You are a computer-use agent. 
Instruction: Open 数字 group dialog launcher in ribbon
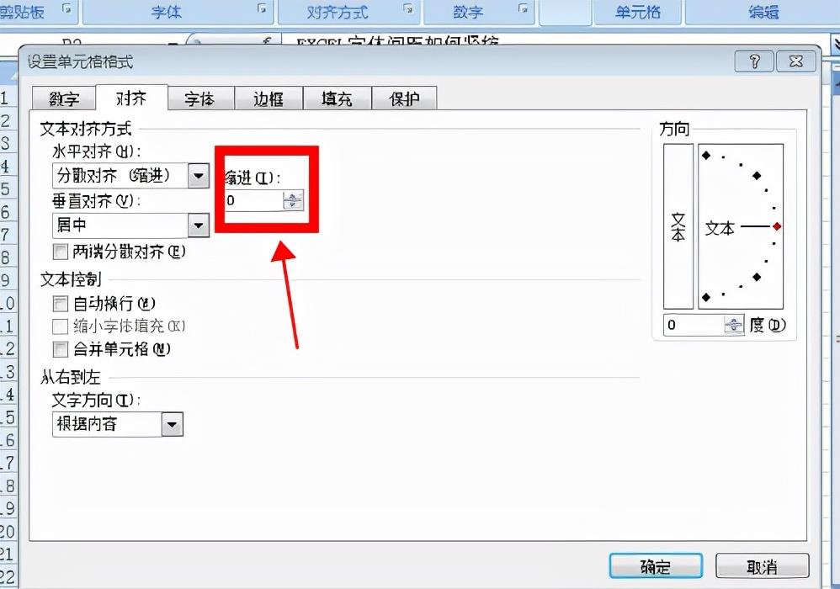(x=523, y=8)
